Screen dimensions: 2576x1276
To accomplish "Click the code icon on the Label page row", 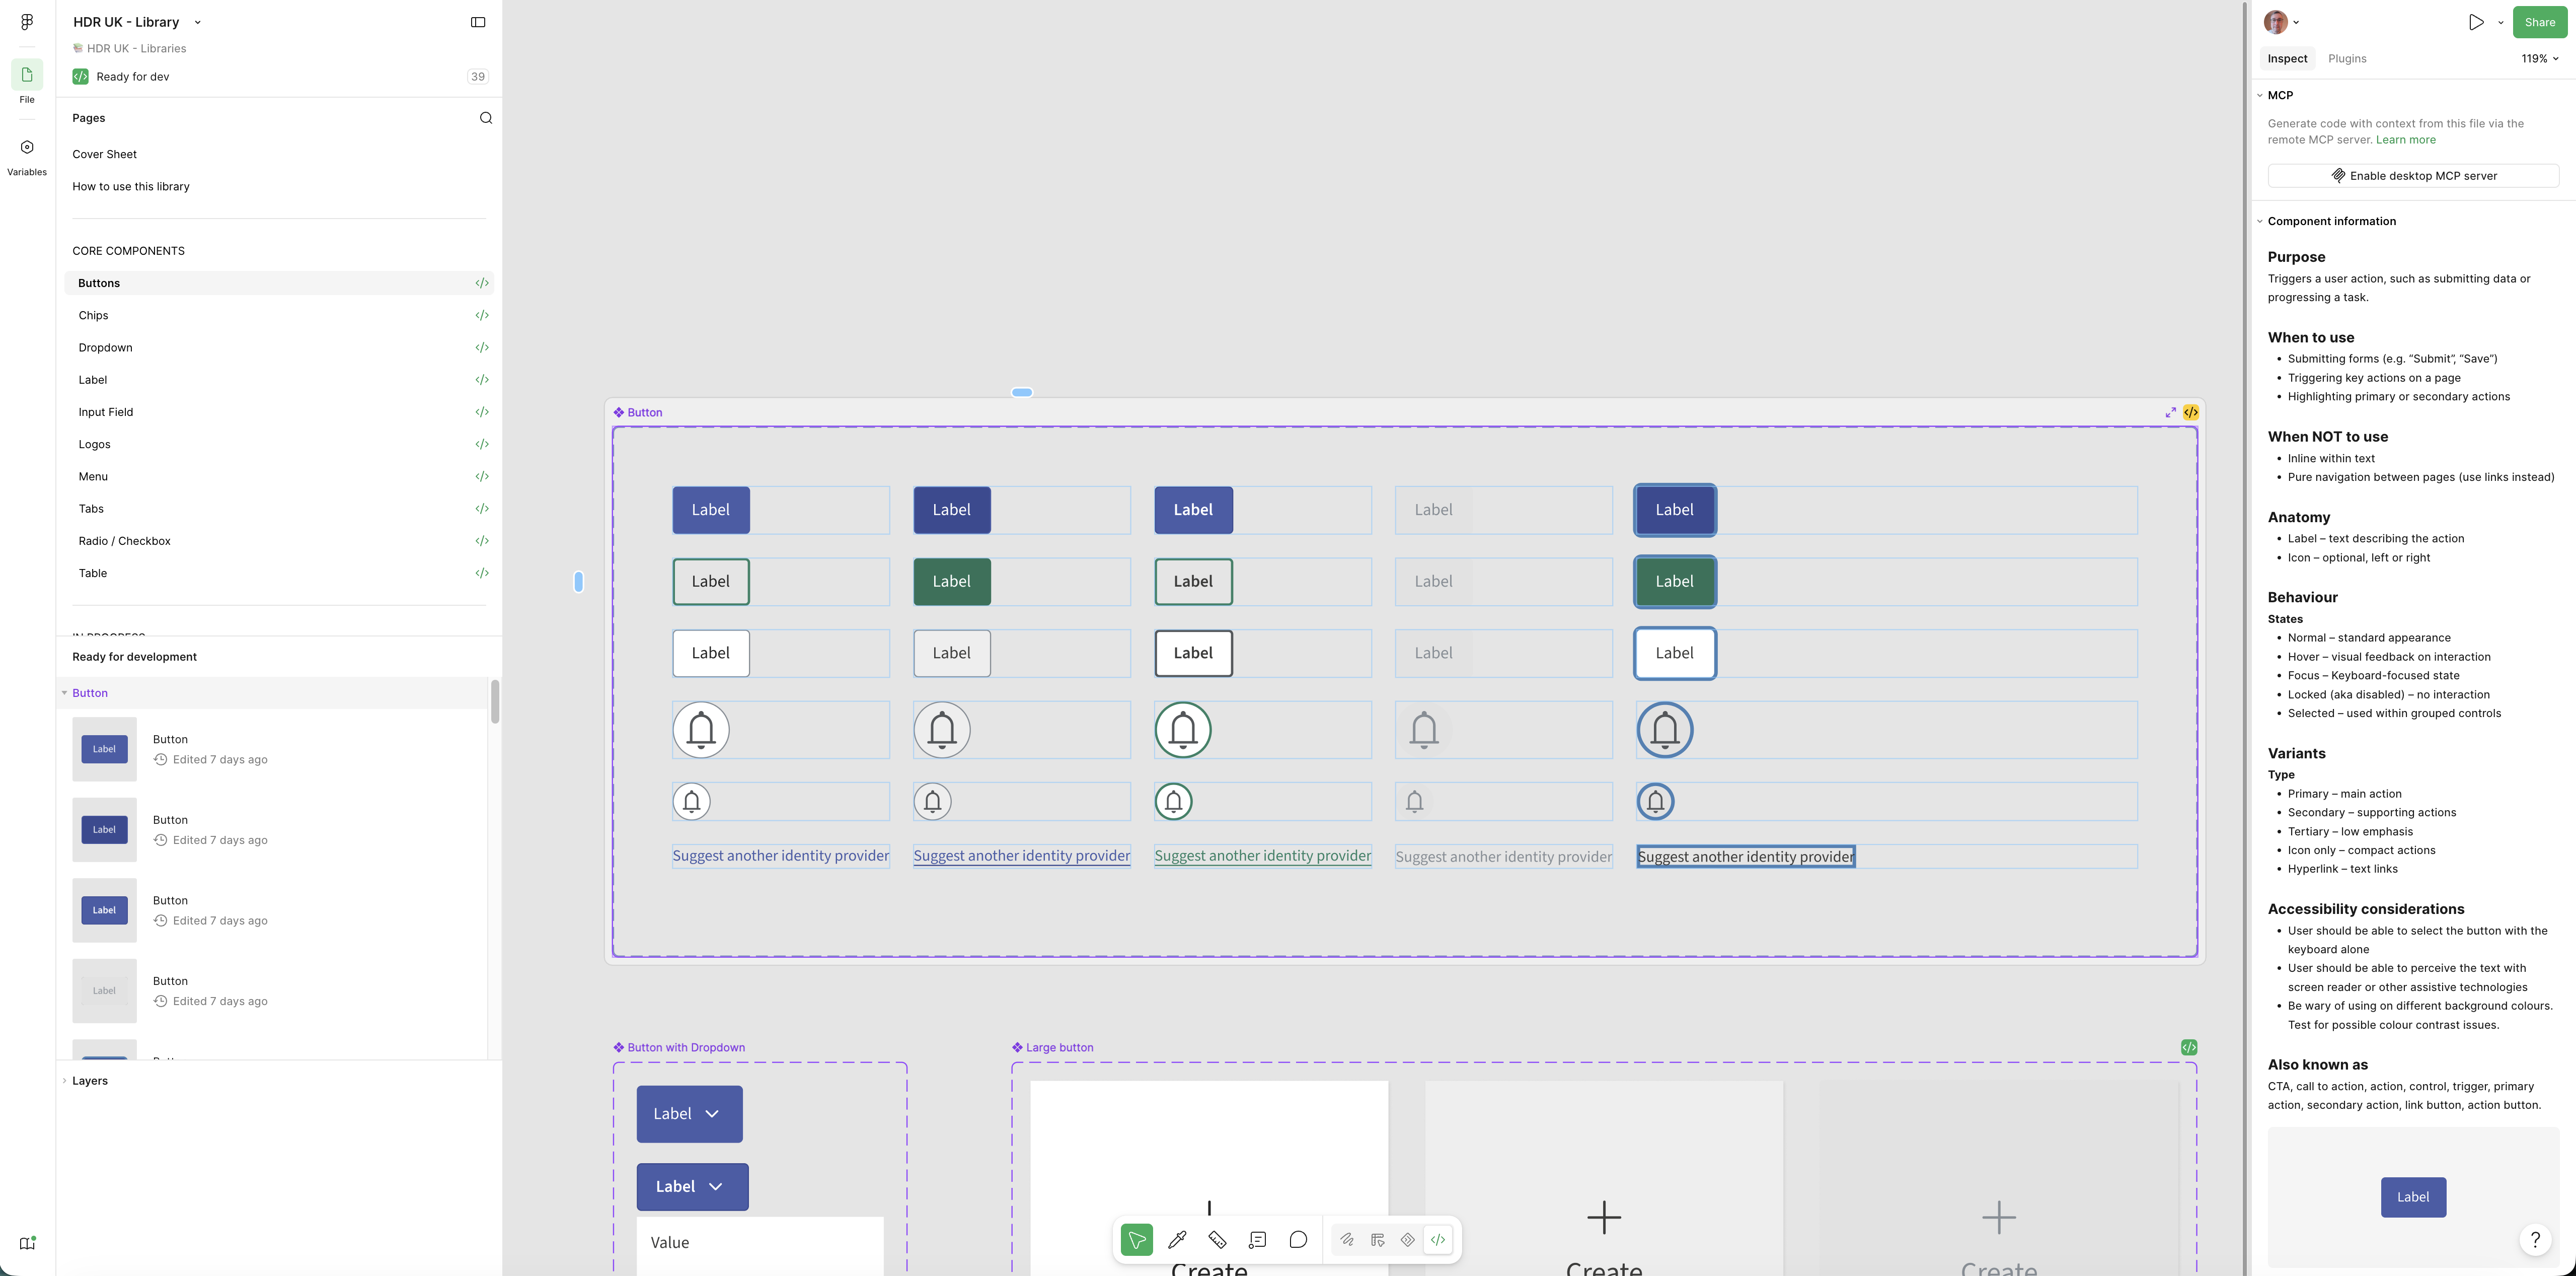I will 482,380.
